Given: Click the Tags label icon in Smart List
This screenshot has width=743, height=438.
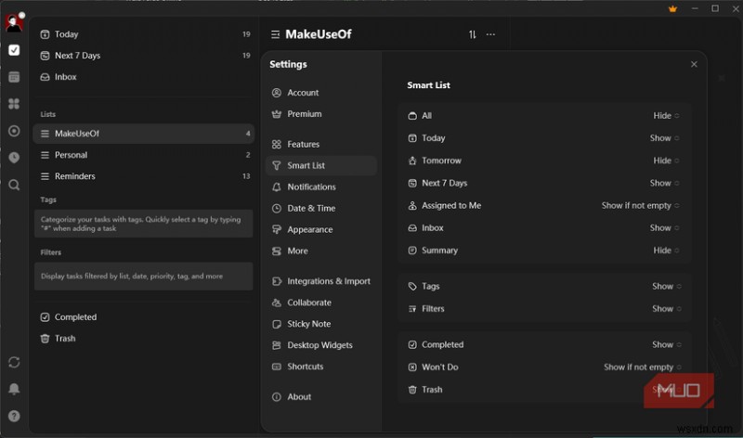Looking at the screenshot, I should 412,287.
